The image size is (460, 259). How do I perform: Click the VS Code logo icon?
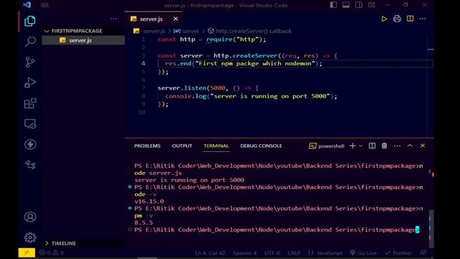click(x=27, y=5)
